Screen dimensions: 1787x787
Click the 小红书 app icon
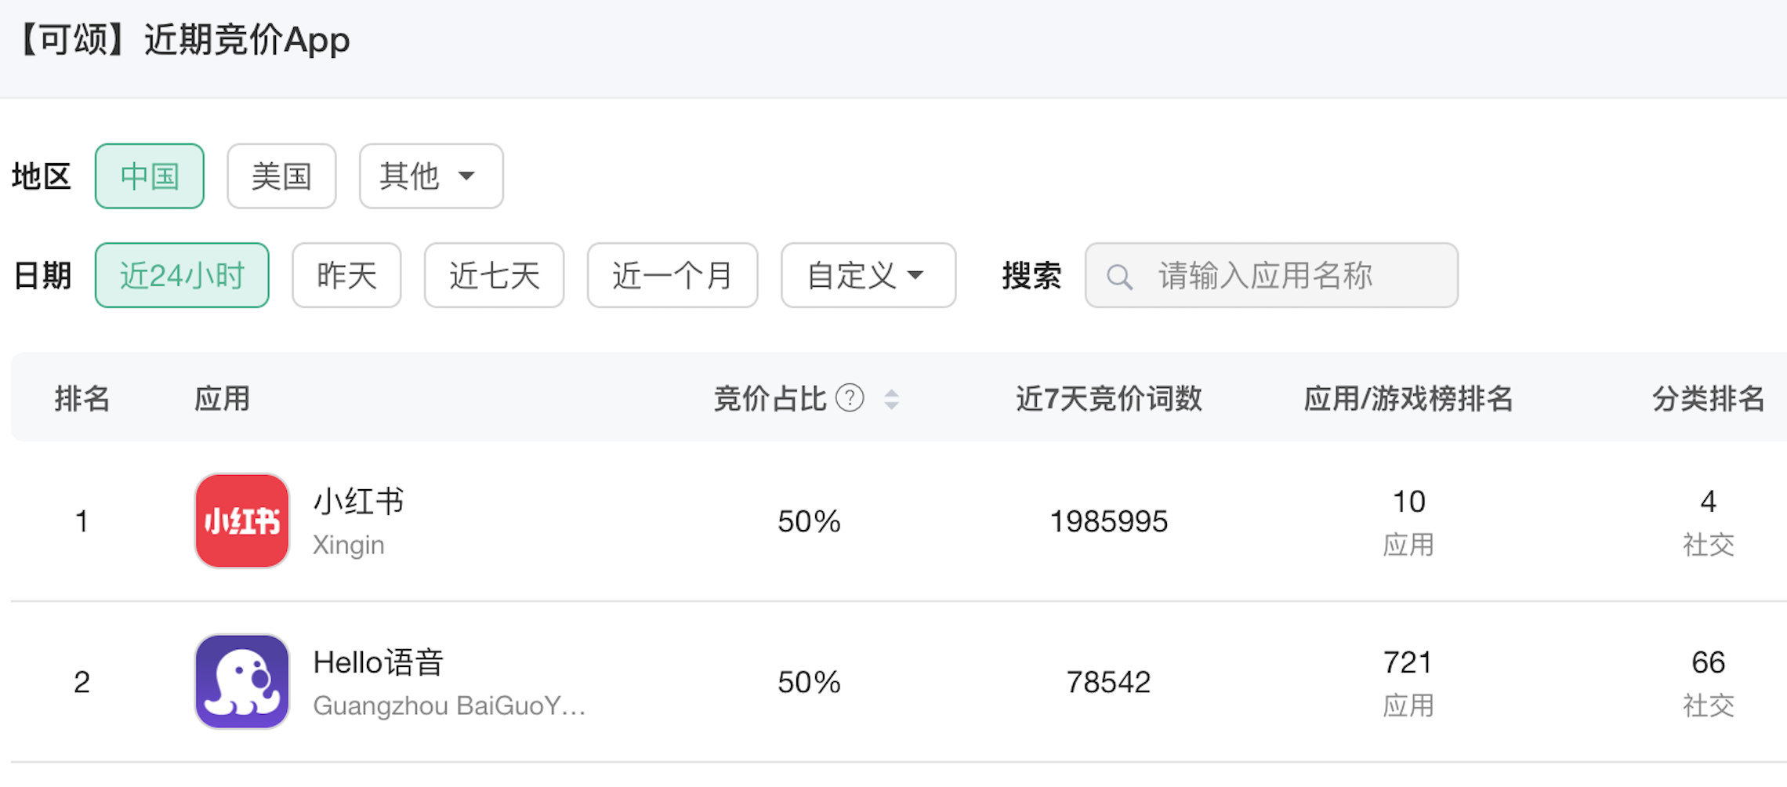point(241,520)
